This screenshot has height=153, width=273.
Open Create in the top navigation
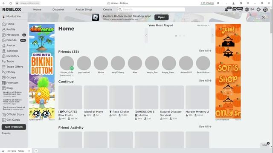107,9
